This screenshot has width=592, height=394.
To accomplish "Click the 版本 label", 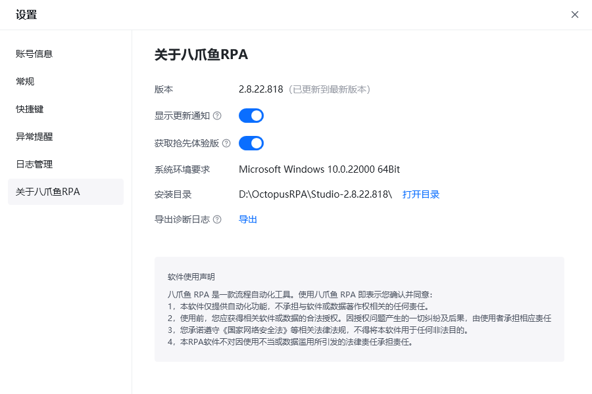I will point(164,89).
